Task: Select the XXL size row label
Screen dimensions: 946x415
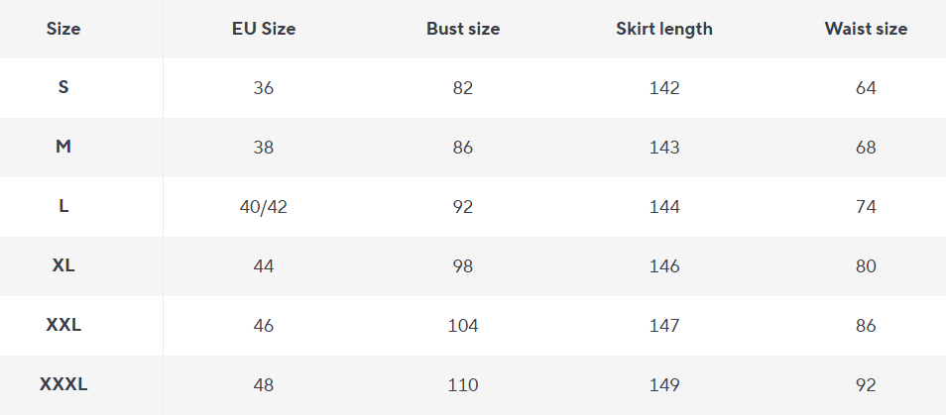Action: point(63,325)
